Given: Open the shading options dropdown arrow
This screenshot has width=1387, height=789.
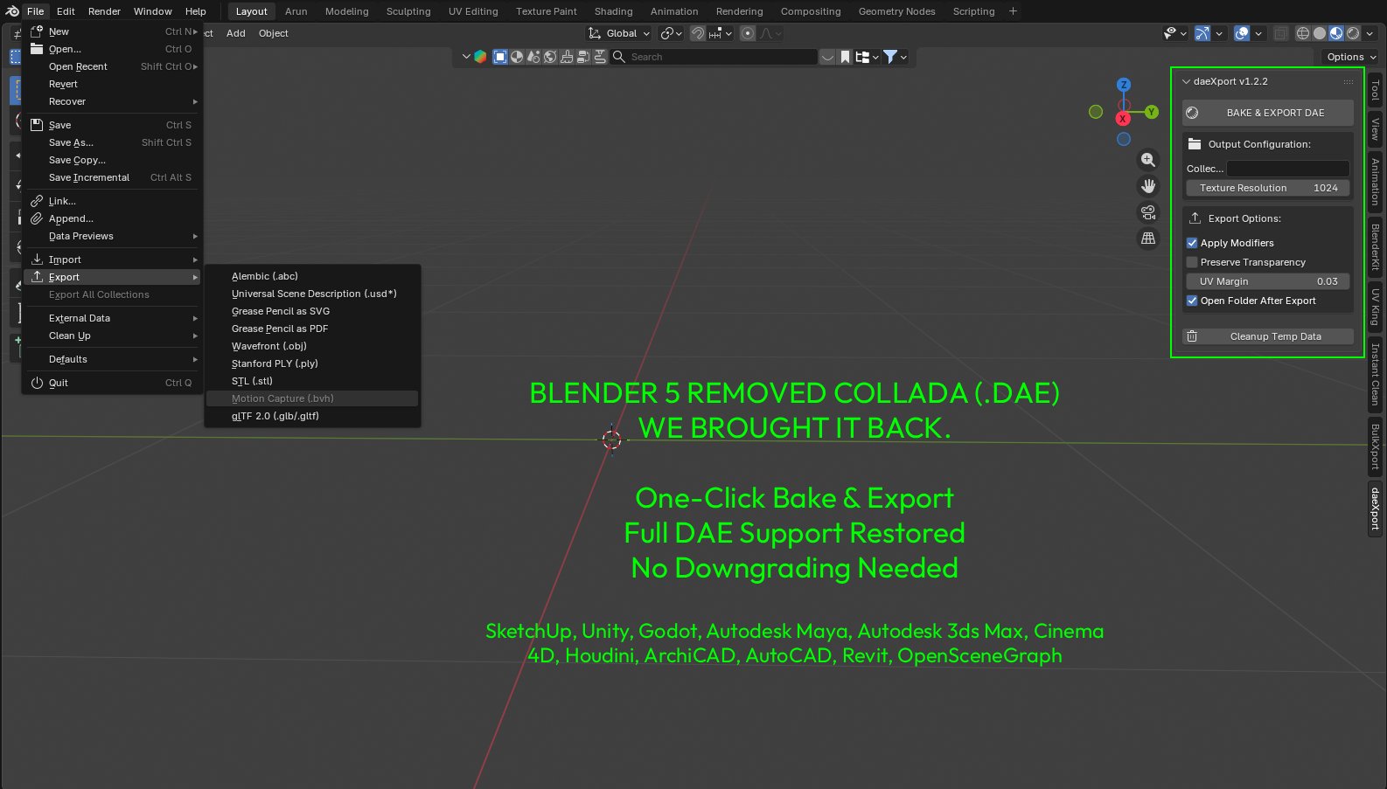Looking at the screenshot, I should pyautogui.click(x=1370, y=33).
